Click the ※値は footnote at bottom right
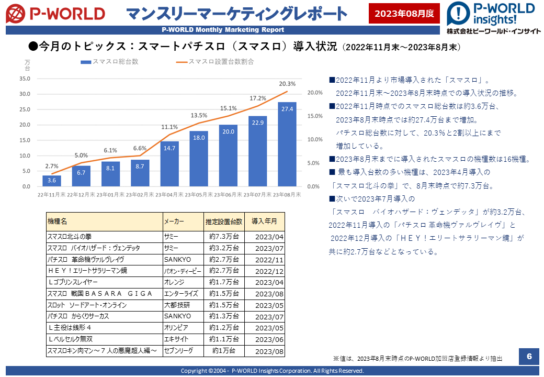 418,359
